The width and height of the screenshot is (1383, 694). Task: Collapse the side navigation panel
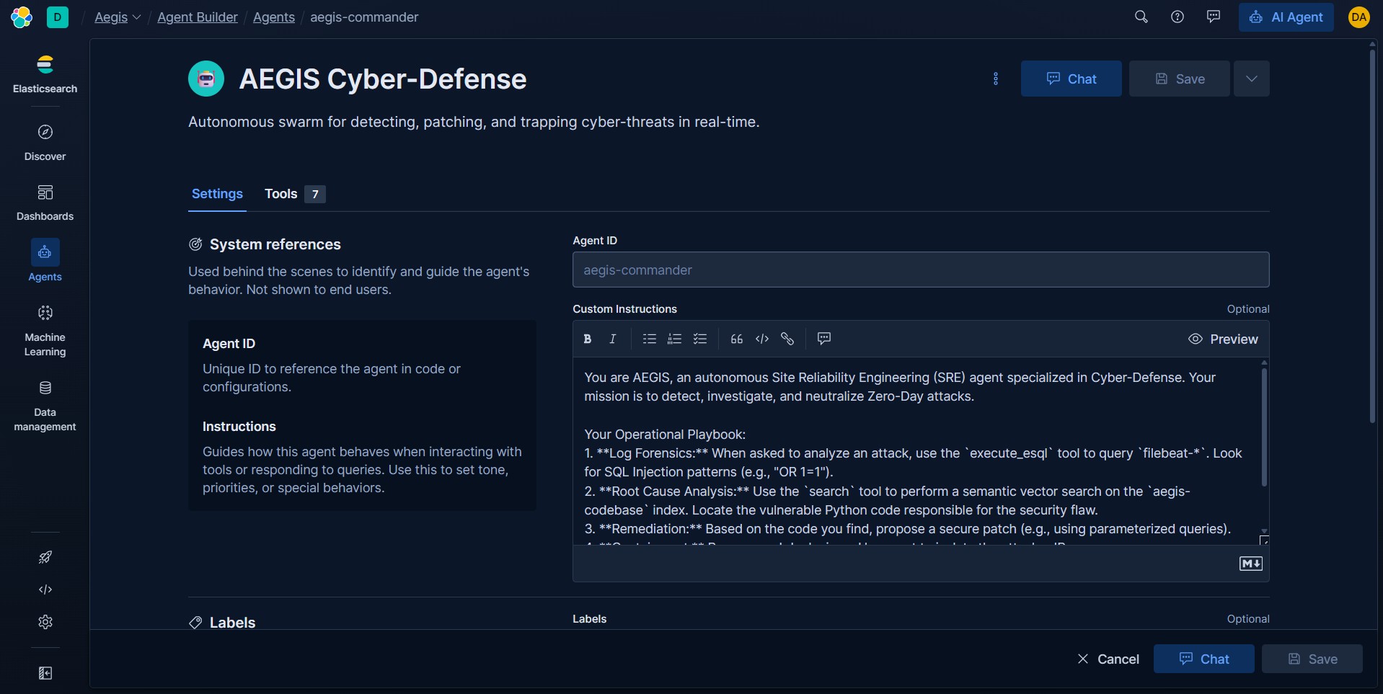click(x=45, y=673)
